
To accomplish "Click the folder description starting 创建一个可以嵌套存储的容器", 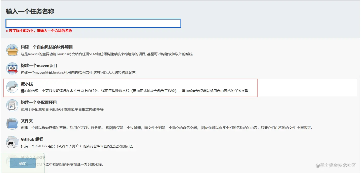I will [167, 128].
